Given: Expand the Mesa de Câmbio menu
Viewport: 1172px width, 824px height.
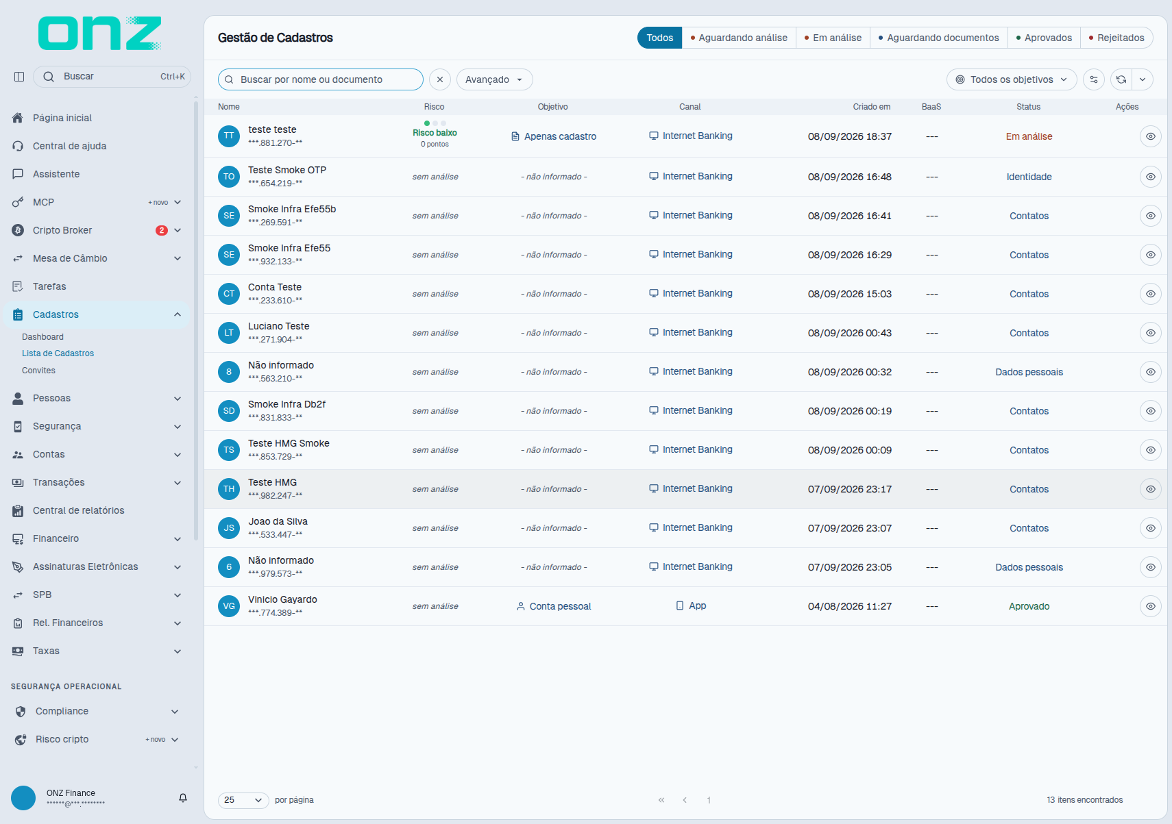Looking at the screenshot, I should pos(178,258).
